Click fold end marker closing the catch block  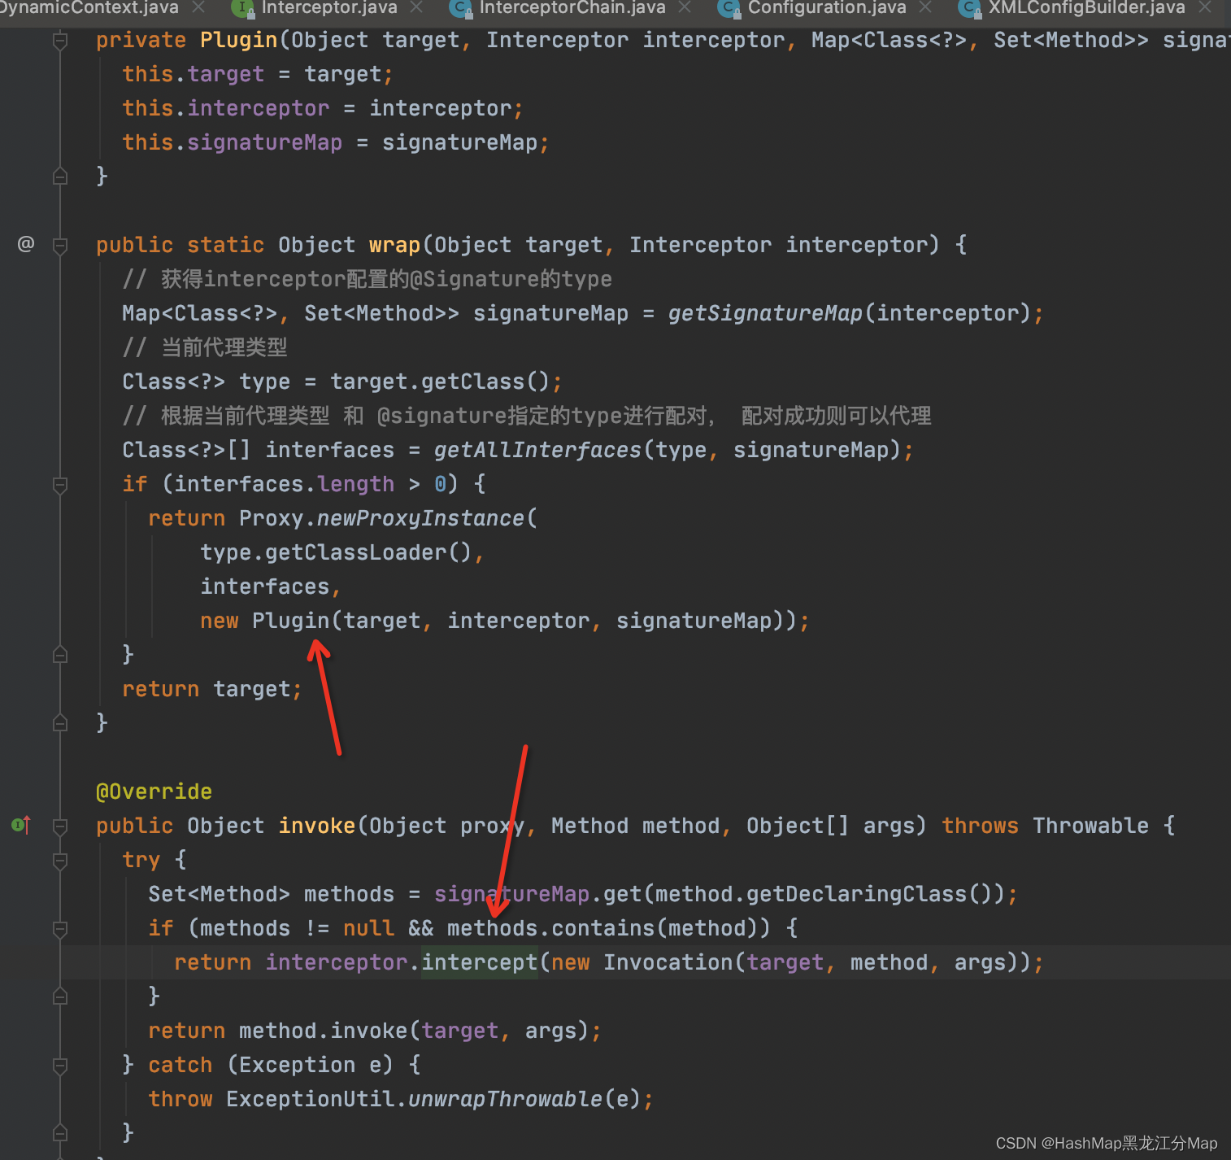pos(60,1132)
